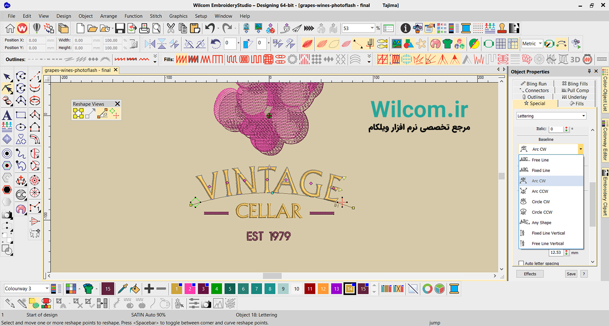Select Fixed Line baseline option
This screenshot has width=609, height=326.
tap(551, 170)
